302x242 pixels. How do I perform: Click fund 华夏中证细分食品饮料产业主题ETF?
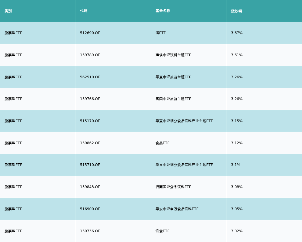pos(184,121)
